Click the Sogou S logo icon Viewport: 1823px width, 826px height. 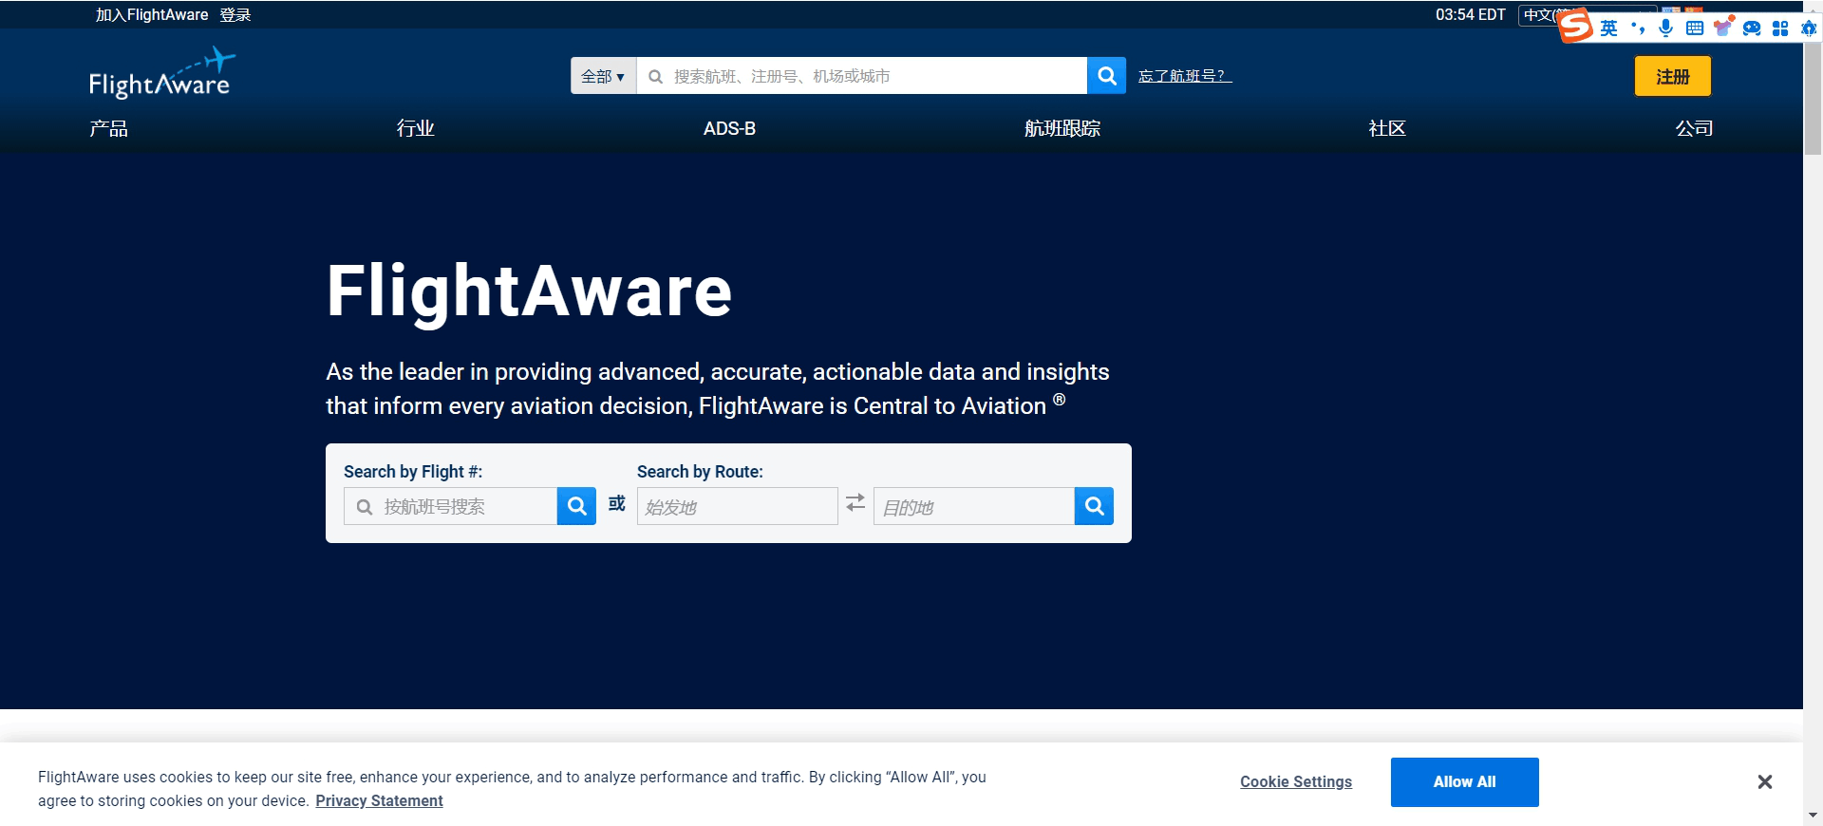tap(1576, 26)
